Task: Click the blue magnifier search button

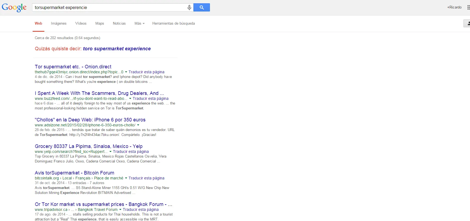Action: tap(202, 7)
